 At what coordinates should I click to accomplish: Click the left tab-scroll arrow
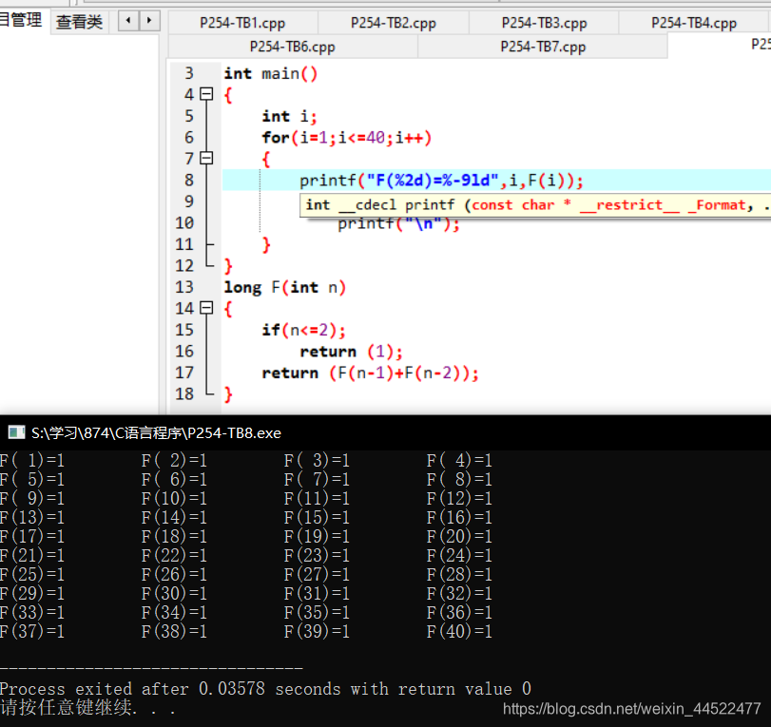(129, 21)
